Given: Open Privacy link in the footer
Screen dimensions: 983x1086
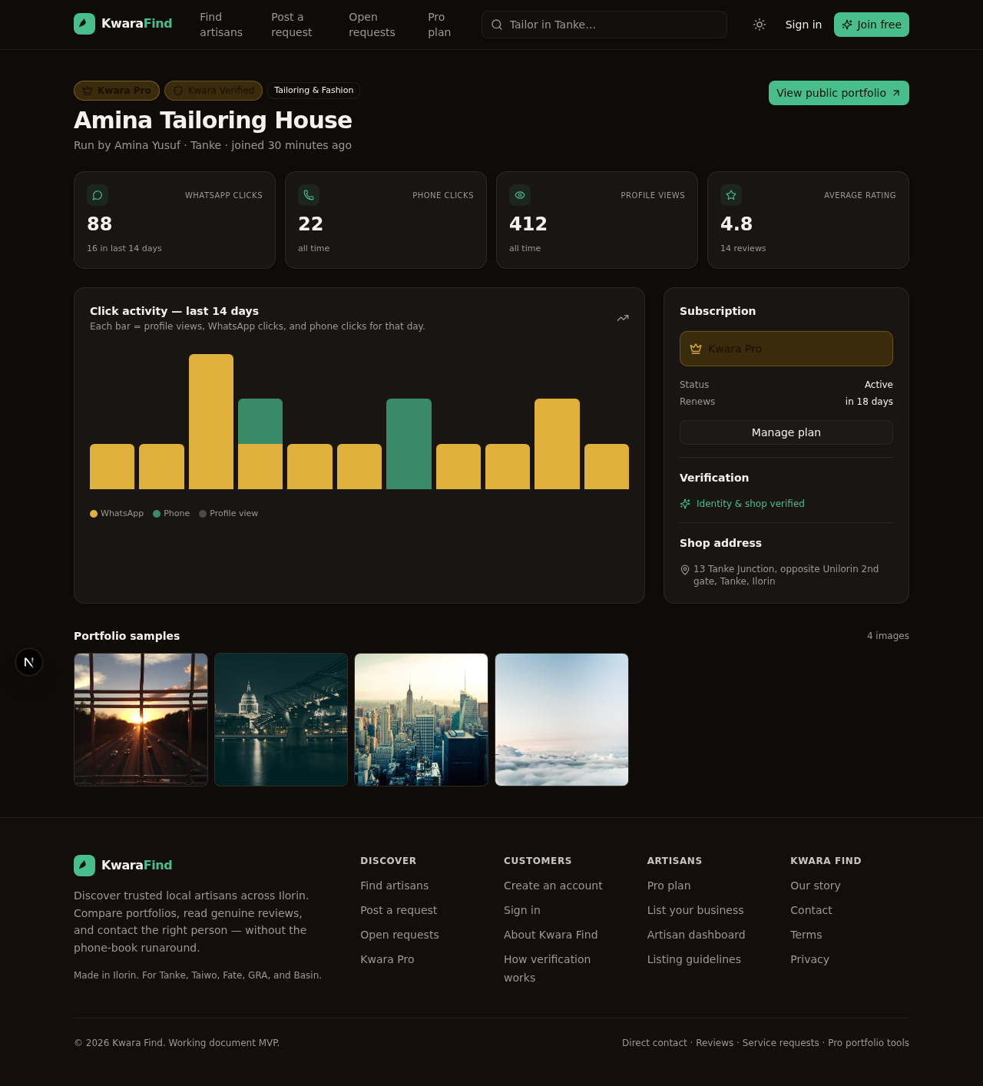Looking at the screenshot, I should pos(809,959).
